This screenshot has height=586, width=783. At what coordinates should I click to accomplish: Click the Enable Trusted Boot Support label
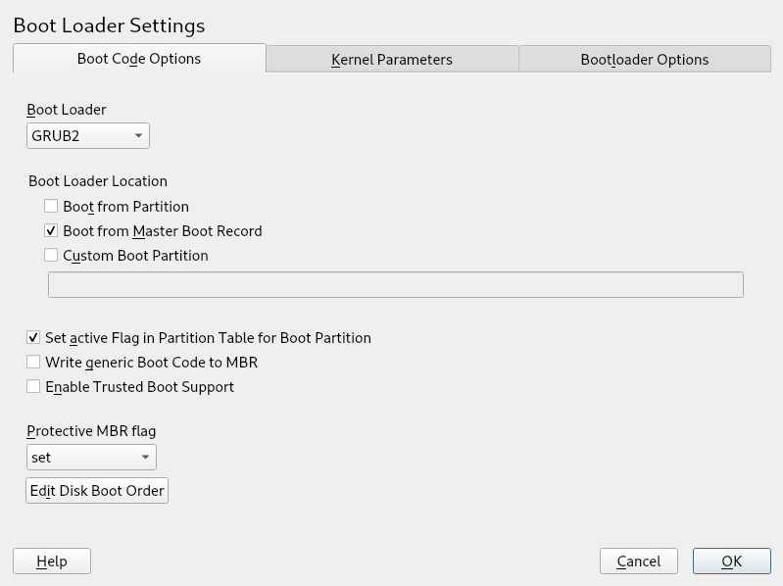(139, 386)
